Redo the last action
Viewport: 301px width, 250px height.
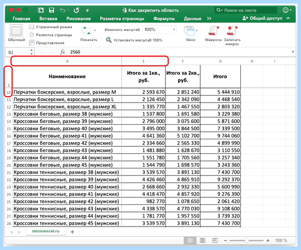click(76, 10)
